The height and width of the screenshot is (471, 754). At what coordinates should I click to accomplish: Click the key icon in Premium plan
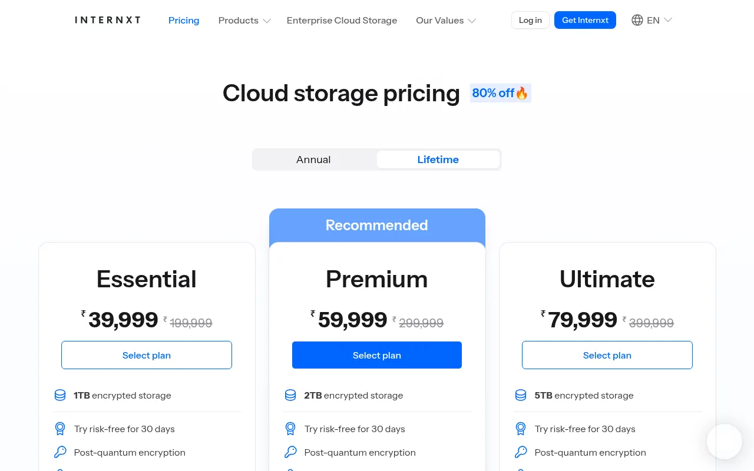tap(290, 452)
